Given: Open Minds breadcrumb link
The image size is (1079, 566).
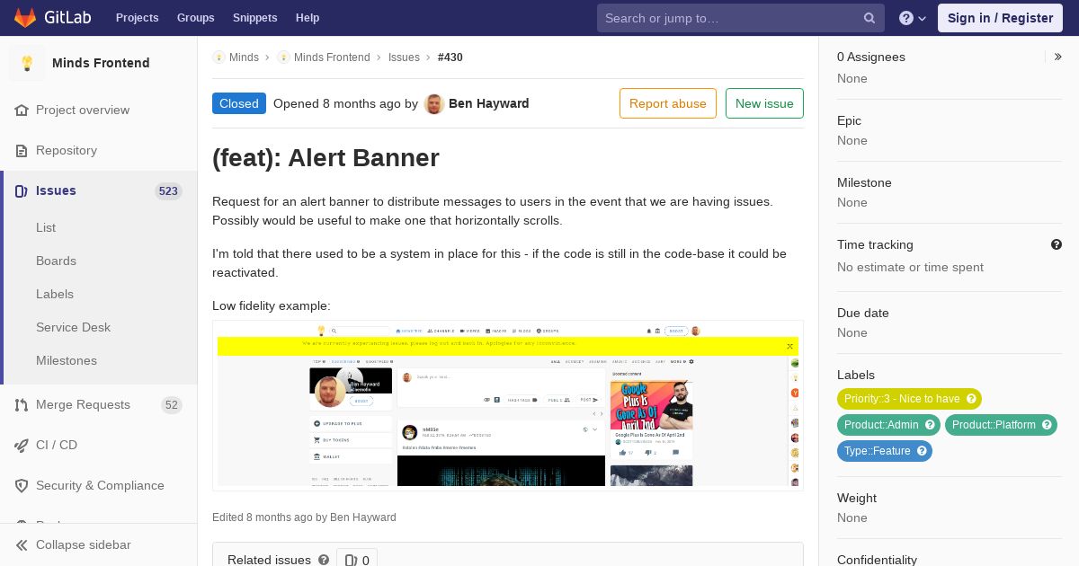Looking at the screenshot, I should pos(244,57).
